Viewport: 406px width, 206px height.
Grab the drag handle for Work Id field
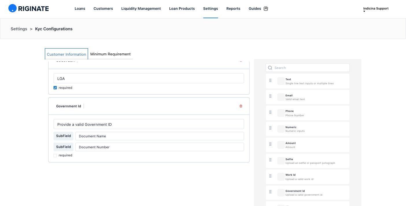[x=270, y=176]
